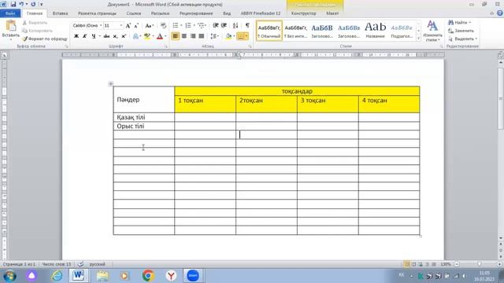Click the text highlight color button
Screen dimensions: 504x283
147,36
